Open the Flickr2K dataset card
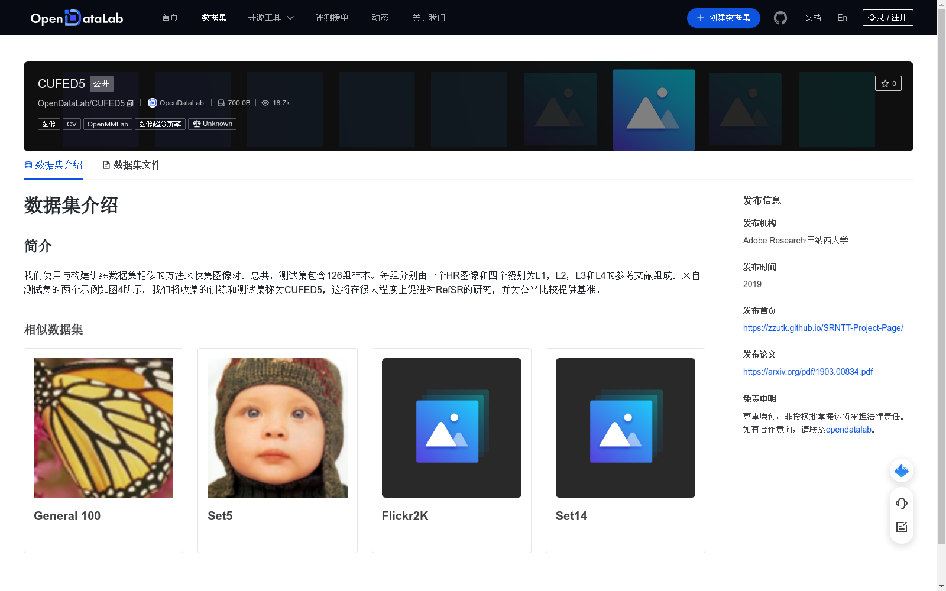 point(452,450)
